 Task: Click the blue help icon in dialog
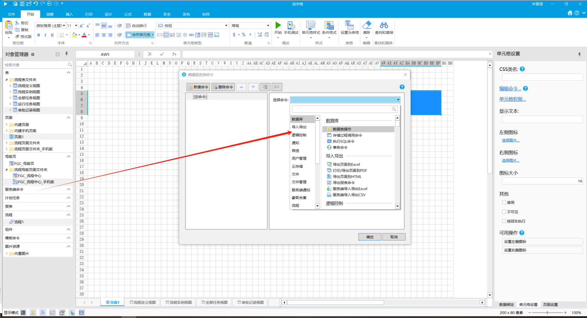(x=402, y=87)
